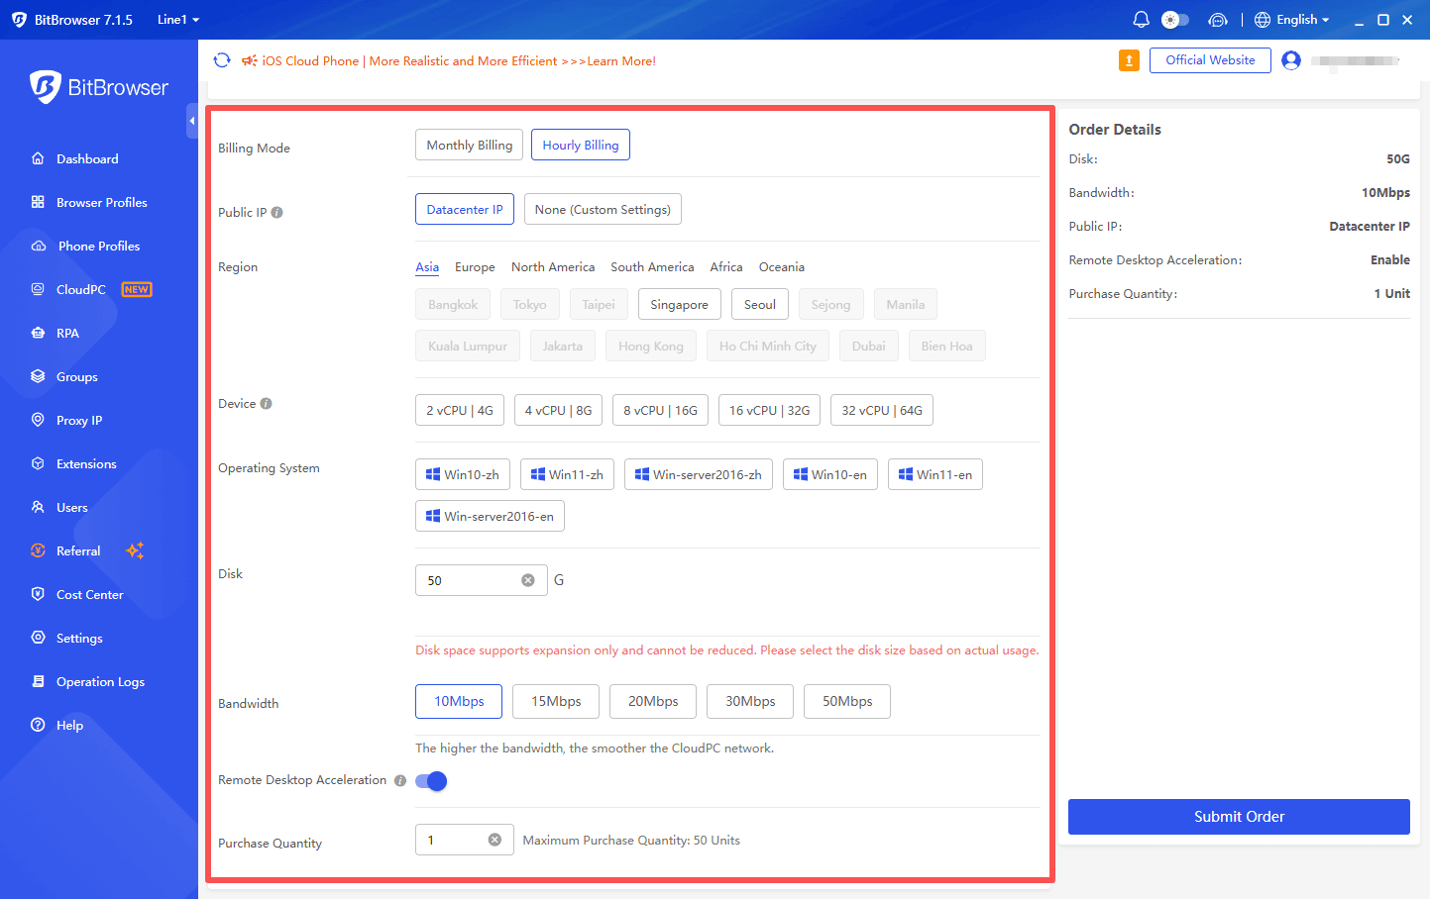Viewport: 1430px width, 899px height.
Task: Choose None (Custom Settings) for Public IP
Action: [603, 209]
